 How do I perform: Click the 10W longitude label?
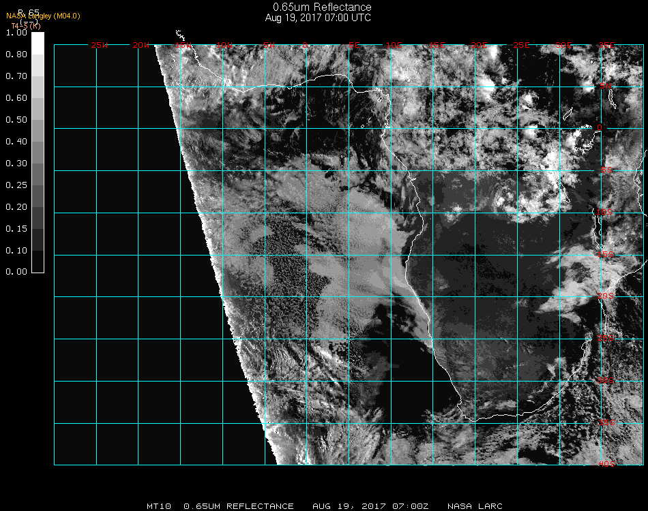(224, 45)
